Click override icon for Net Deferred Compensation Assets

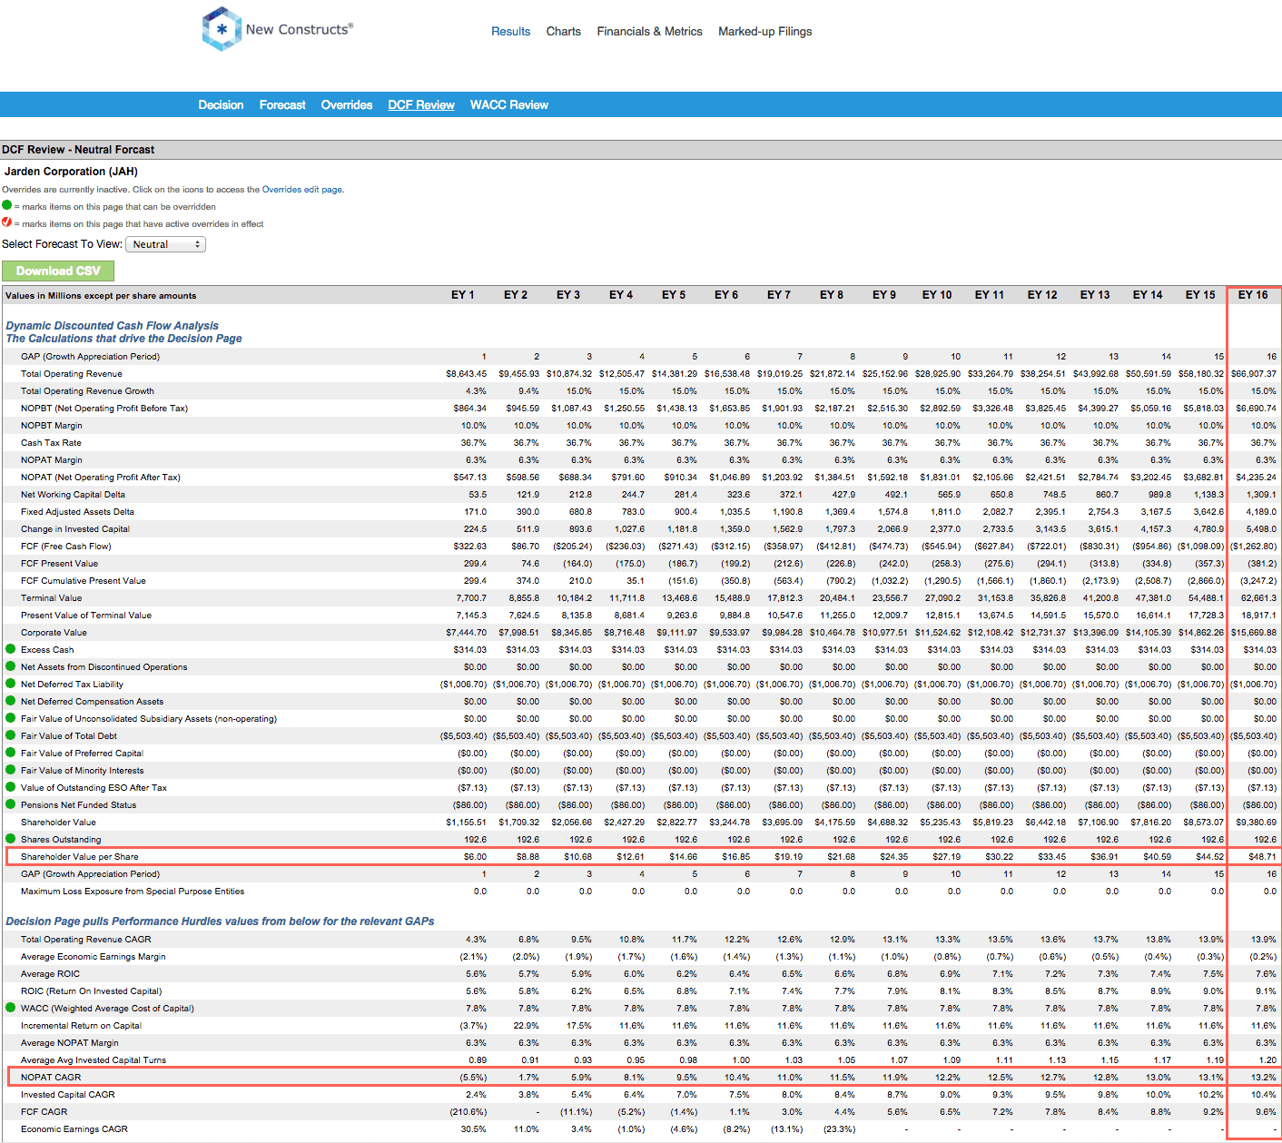click(x=11, y=701)
